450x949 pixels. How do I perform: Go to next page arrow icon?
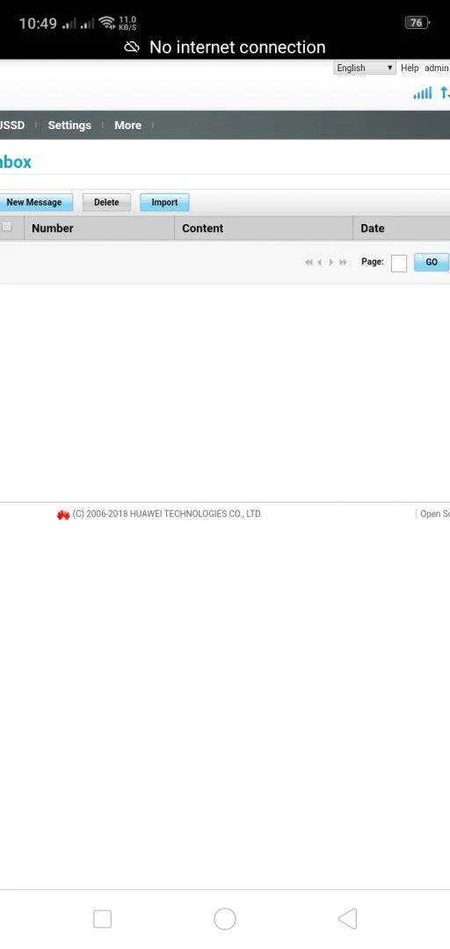coord(331,262)
